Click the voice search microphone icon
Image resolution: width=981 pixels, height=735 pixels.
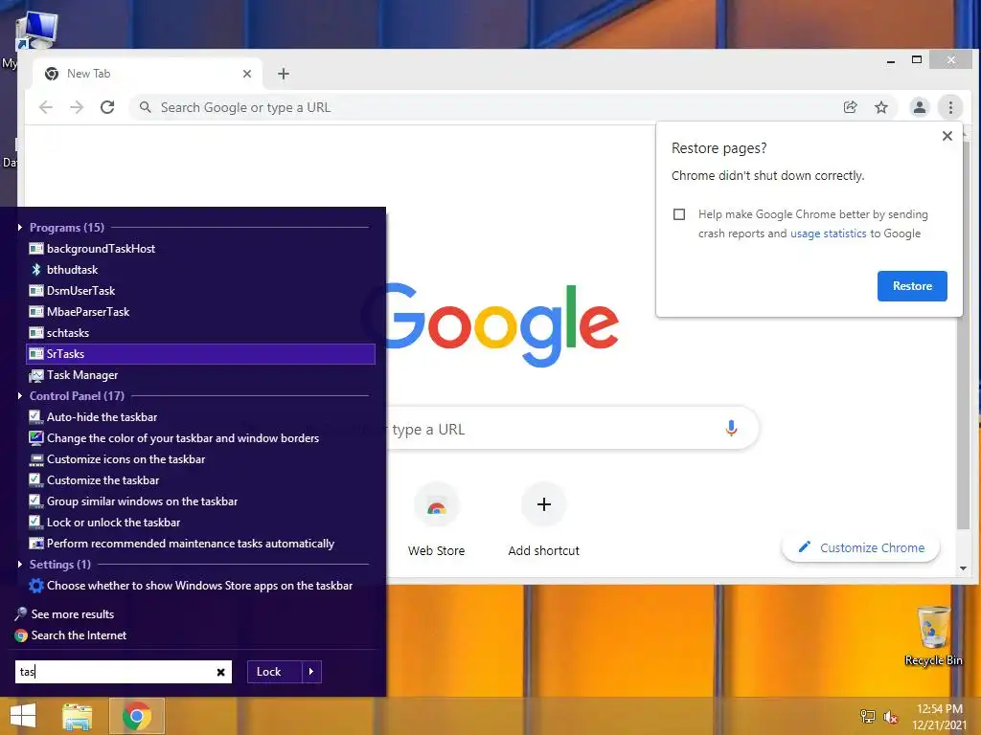731,429
